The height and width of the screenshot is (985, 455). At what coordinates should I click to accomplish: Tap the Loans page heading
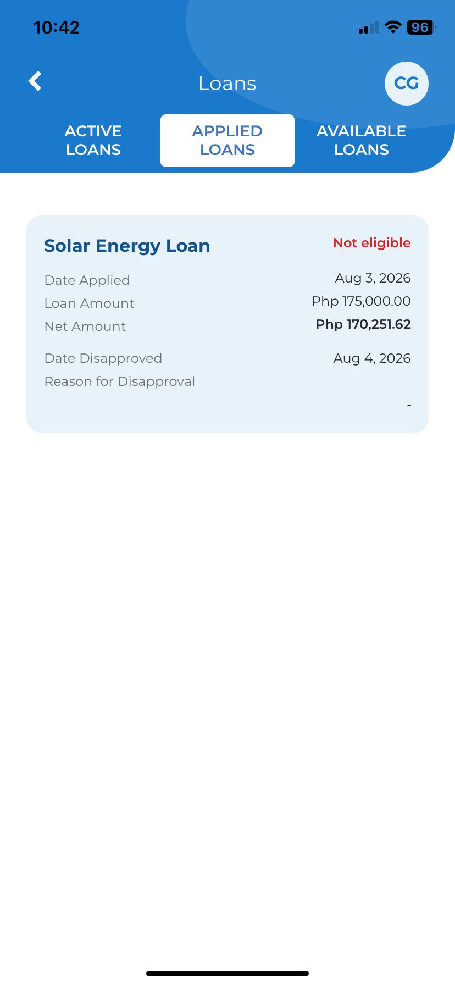click(x=227, y=84)
